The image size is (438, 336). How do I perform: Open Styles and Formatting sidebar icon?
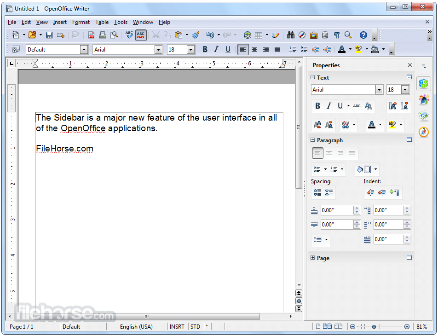tap(423, 99)
